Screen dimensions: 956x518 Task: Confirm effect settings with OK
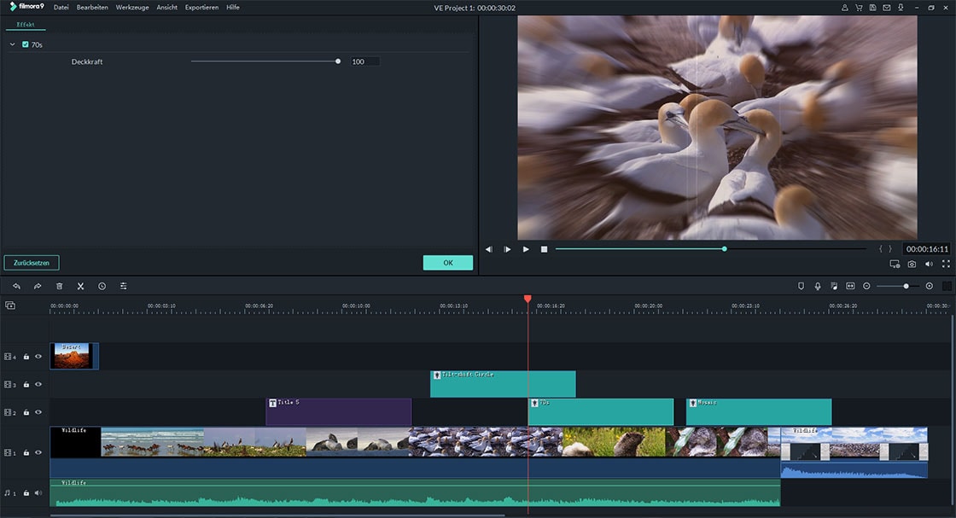[x=448, y=263]
